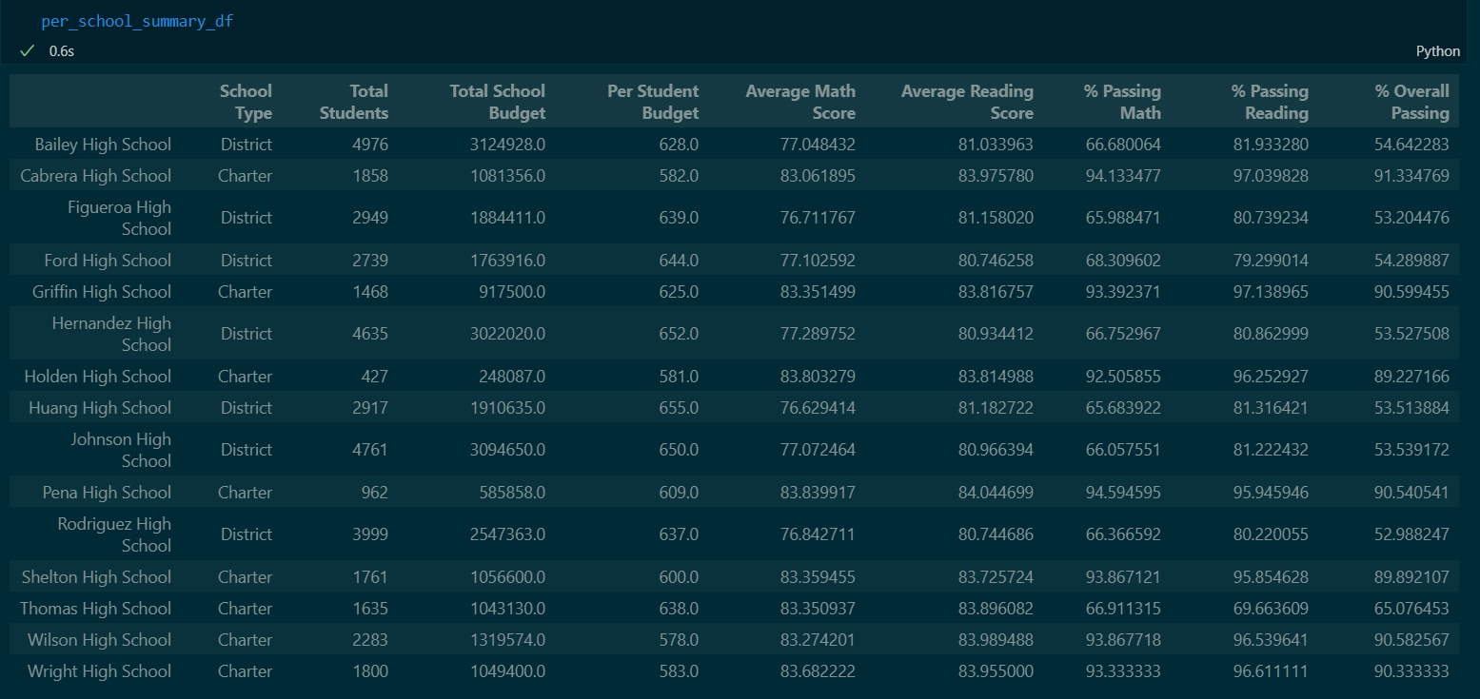Click the Average Reading Score header
Image resolution: width=1480 pixels, height=699 pixels.
[x=967, y=101]
